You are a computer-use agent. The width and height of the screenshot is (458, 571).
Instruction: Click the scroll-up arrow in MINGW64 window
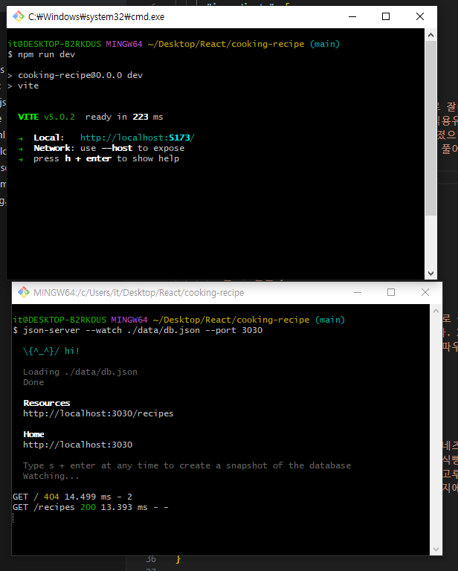click(436, 311)
